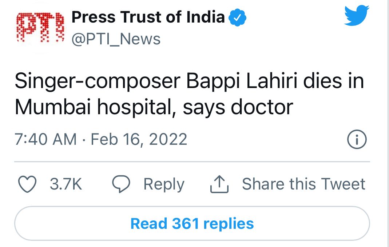Click the Twitter bird logo
This screenshot has width=389, height=247.
click(x=356, y=15)
